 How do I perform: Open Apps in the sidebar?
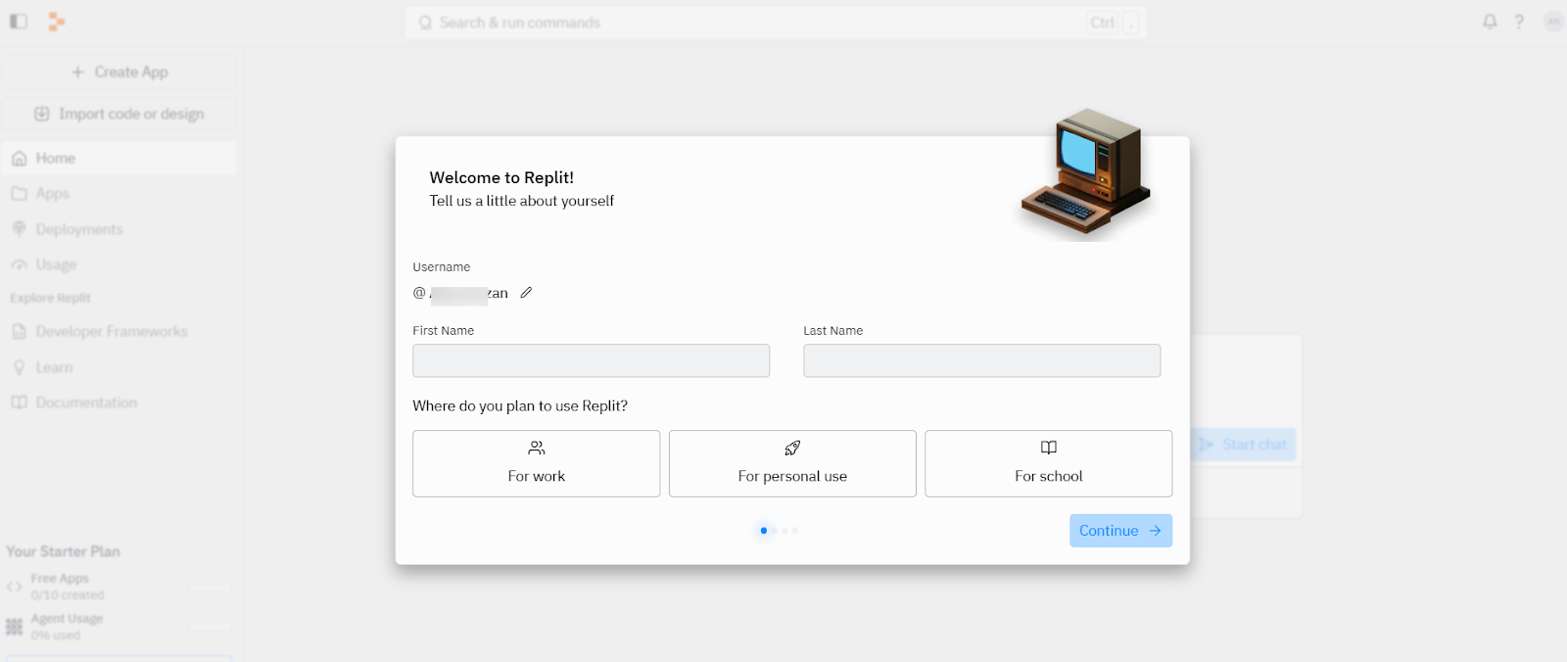(119, 194)
